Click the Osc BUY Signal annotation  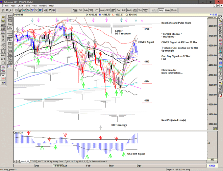(x=136, y=154)
